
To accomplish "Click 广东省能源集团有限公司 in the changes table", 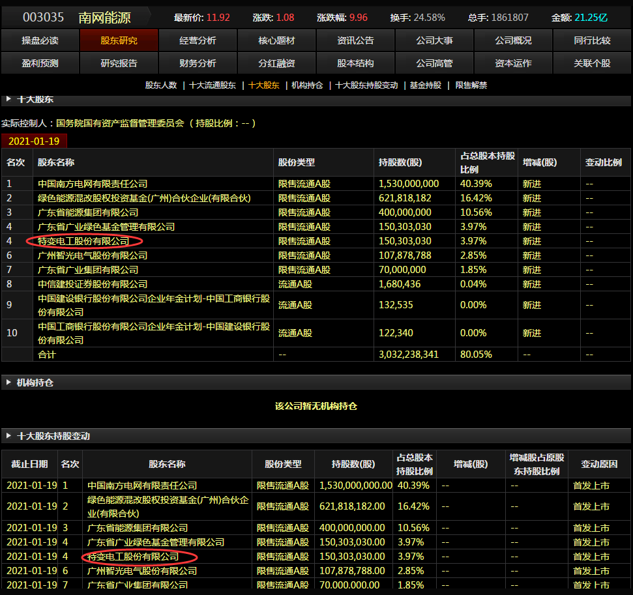I will click(x=138, y=528).
